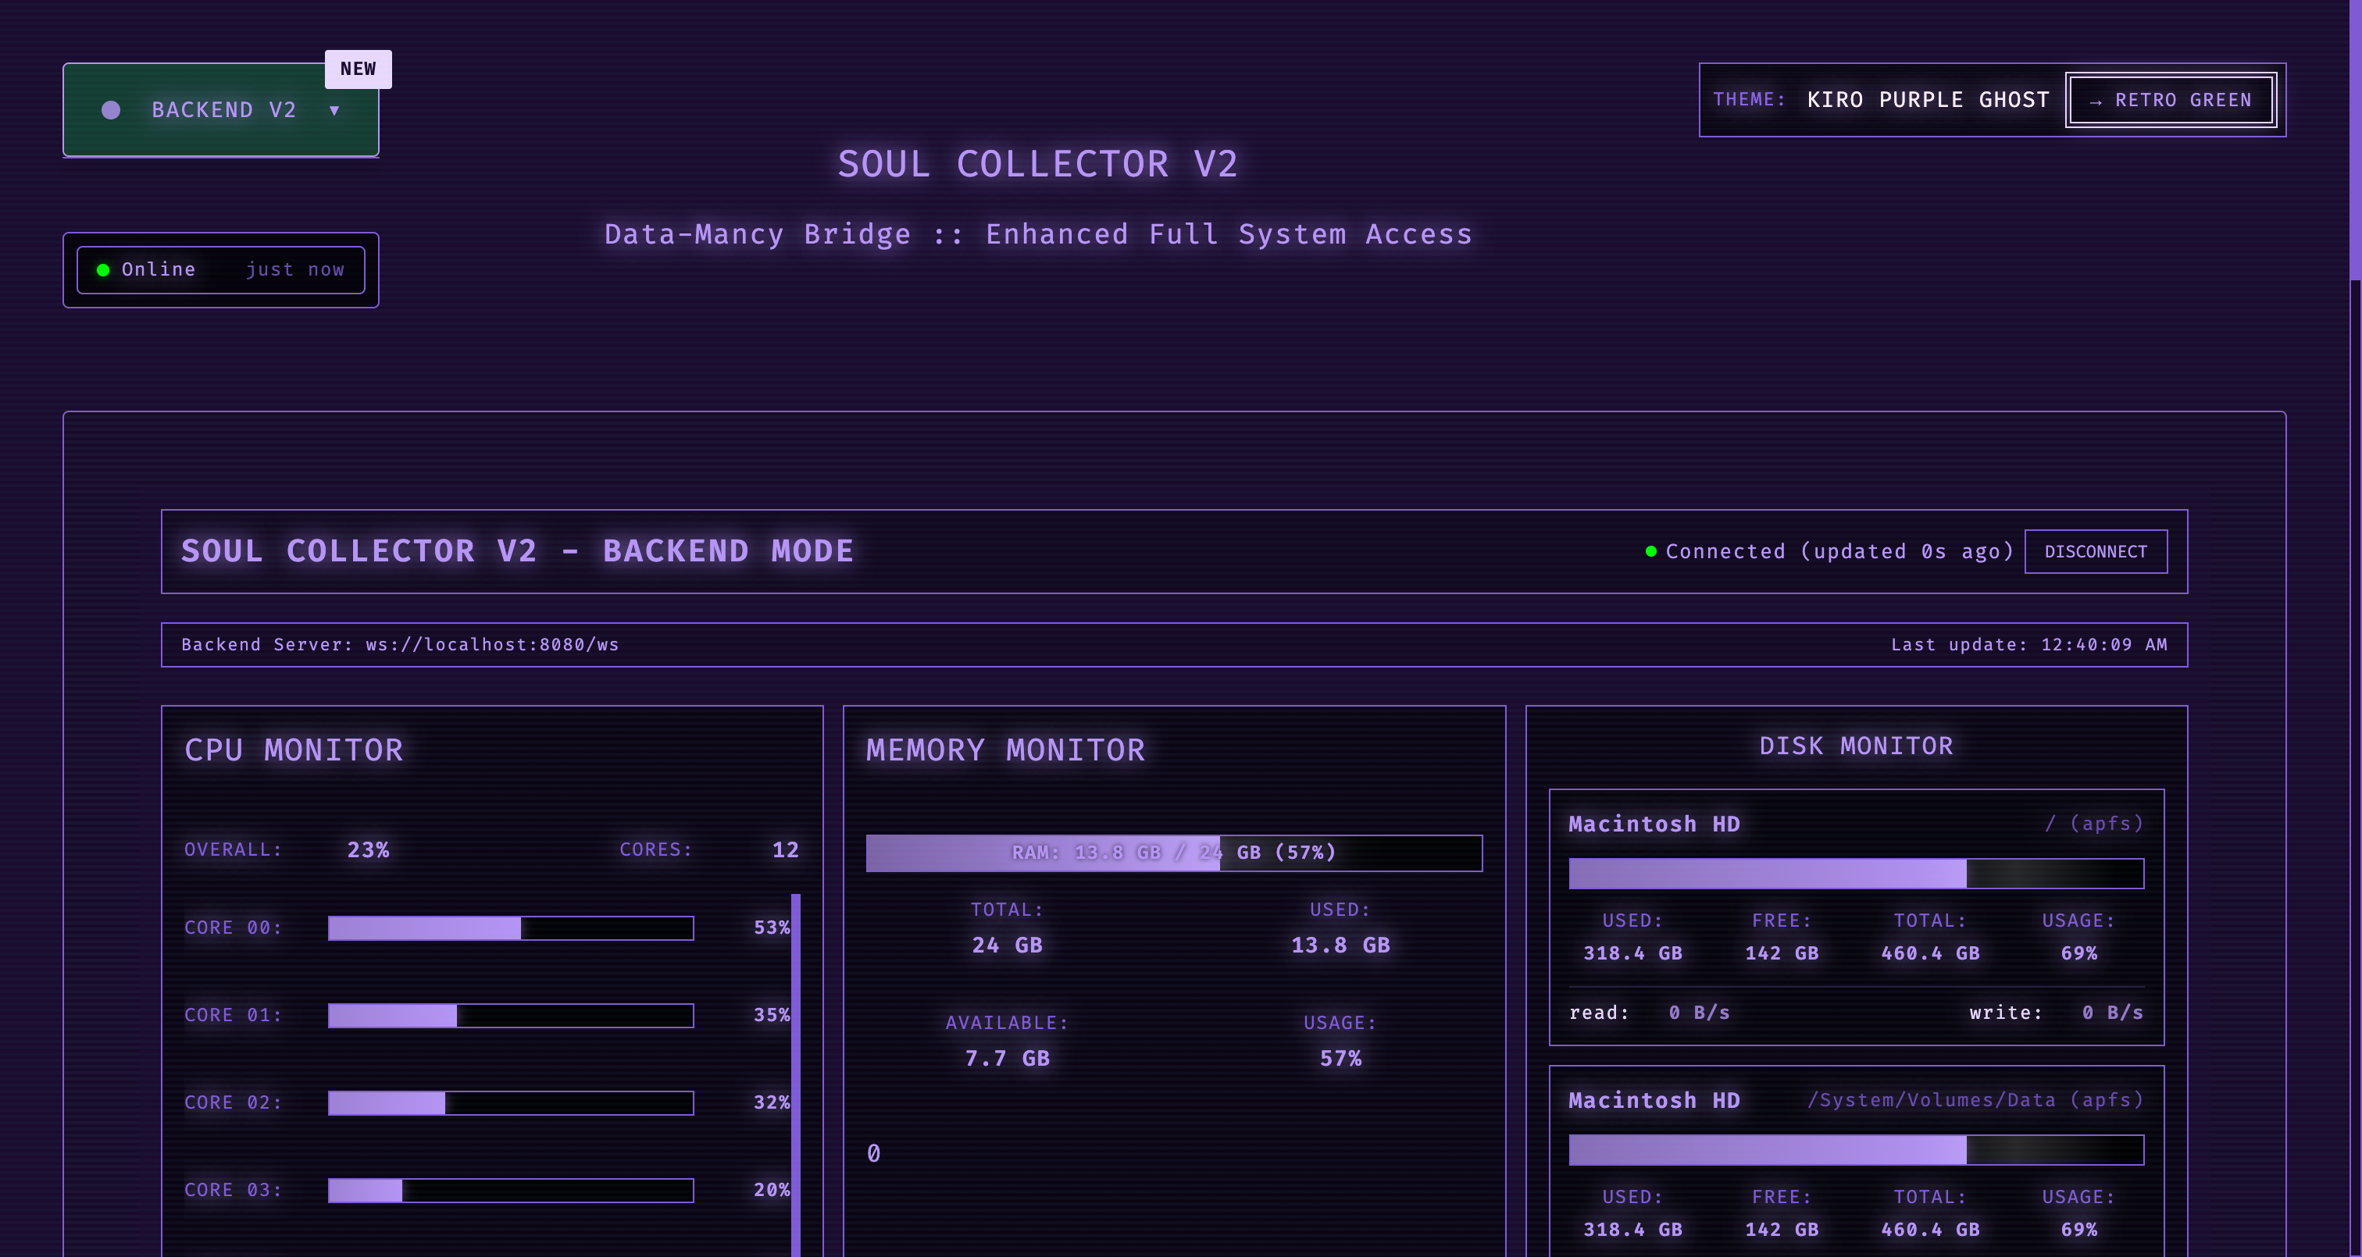This screenshot has height=1257, width=2362.
Task: Select the Memory Monitor panel heading
Action: tap(1005, 750)
